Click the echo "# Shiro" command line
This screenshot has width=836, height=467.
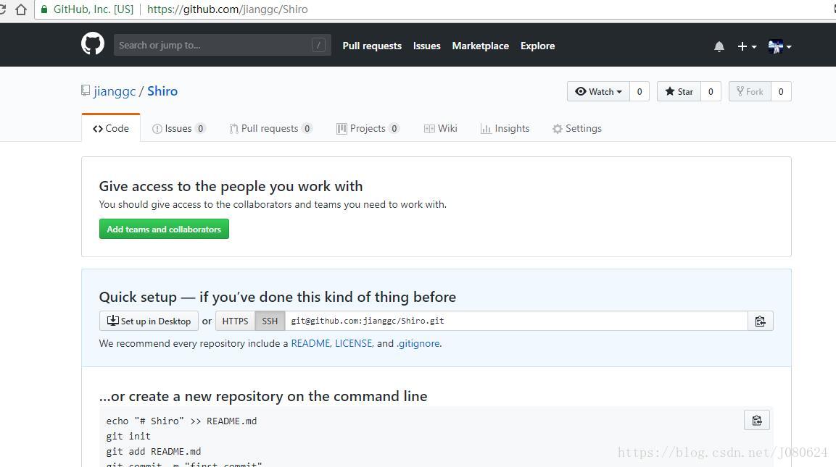pyautogui.click(x=181, y=421)
